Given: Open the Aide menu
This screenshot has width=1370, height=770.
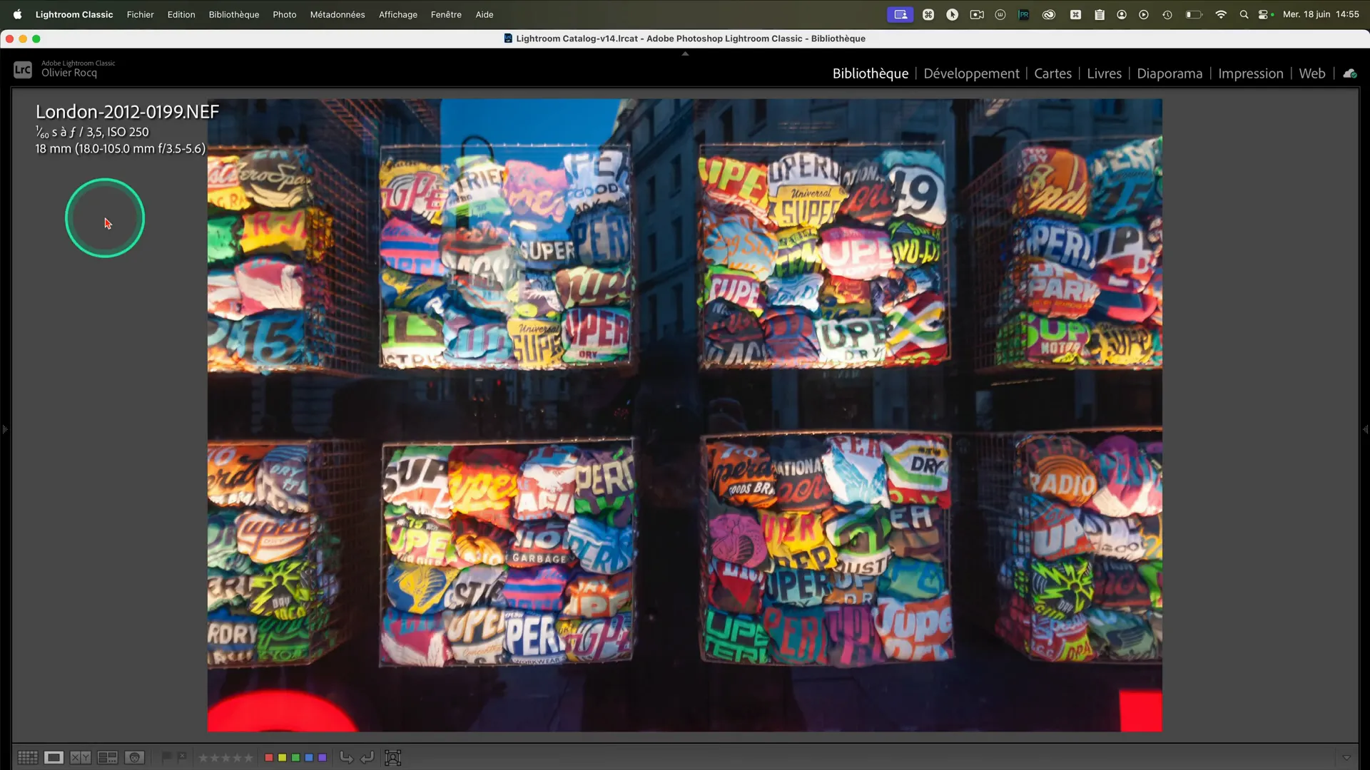Looking at the screenshot, I should point(484,14).
